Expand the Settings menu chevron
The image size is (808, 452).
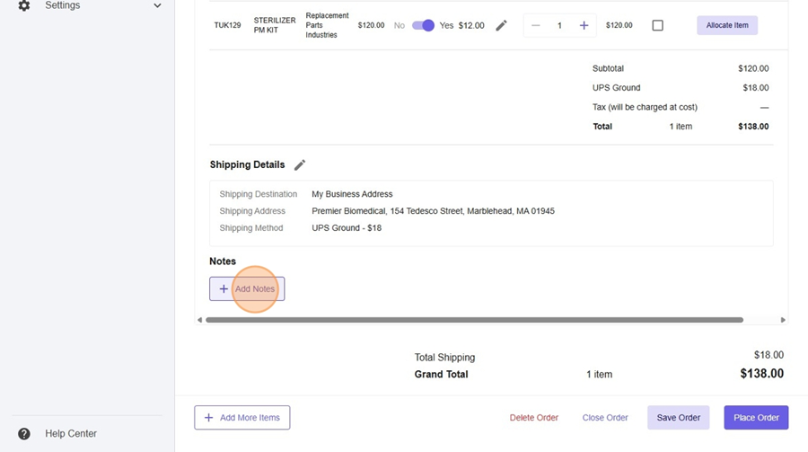(x=157, y=6)
